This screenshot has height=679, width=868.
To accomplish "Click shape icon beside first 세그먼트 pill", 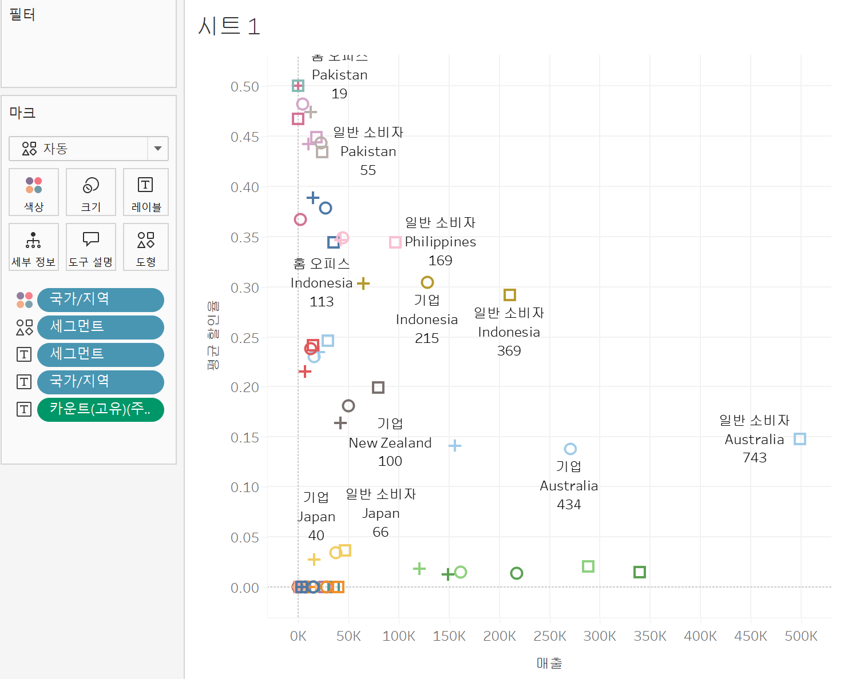I will pos(25,327).
